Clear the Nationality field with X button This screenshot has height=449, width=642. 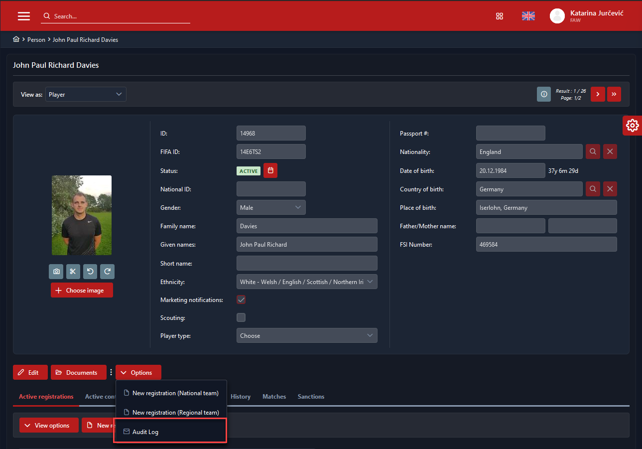(610, 152)
